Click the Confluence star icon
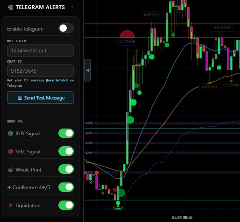This screenshot has width=240, height=222. coord(9,187)
